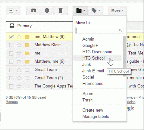This screenshot has width=144, height=130.
Task: Click the search magnifier in Move to box
Action: pyautogui.click(x=120, y=30)
